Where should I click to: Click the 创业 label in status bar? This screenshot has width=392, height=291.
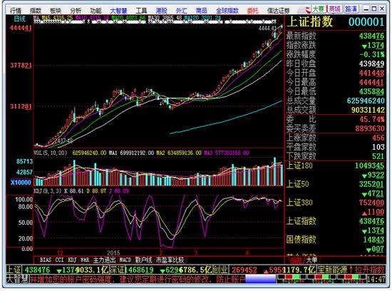click(220, 270)
